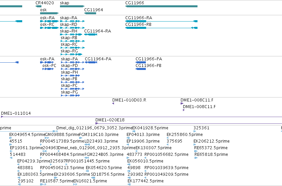Select the osk-PA protein label
The image size is (282, 186).
click(47, 59)
